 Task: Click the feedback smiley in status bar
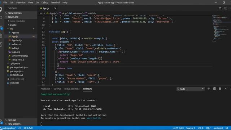(227, 128)
